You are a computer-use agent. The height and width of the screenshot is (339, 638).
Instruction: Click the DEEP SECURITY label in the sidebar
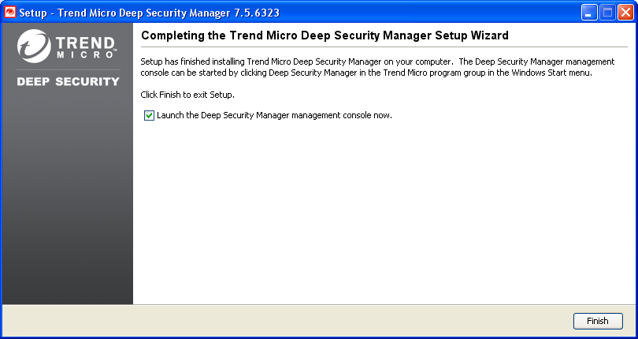[68, 81]
